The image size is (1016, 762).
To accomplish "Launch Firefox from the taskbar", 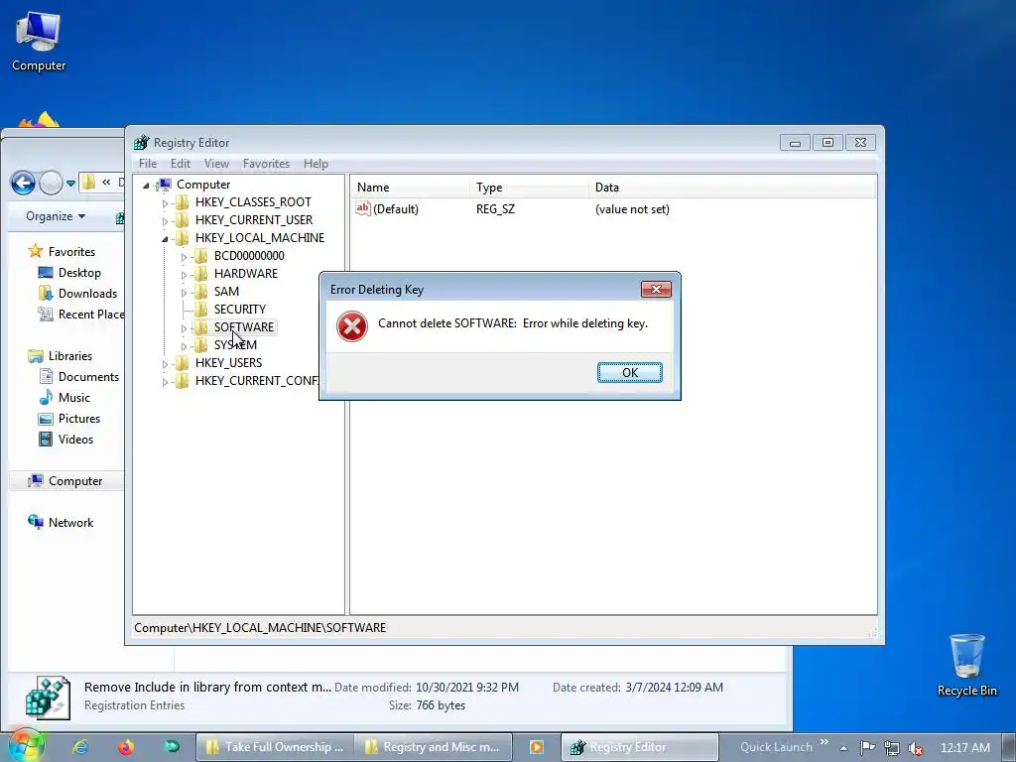I will [126, 747].
